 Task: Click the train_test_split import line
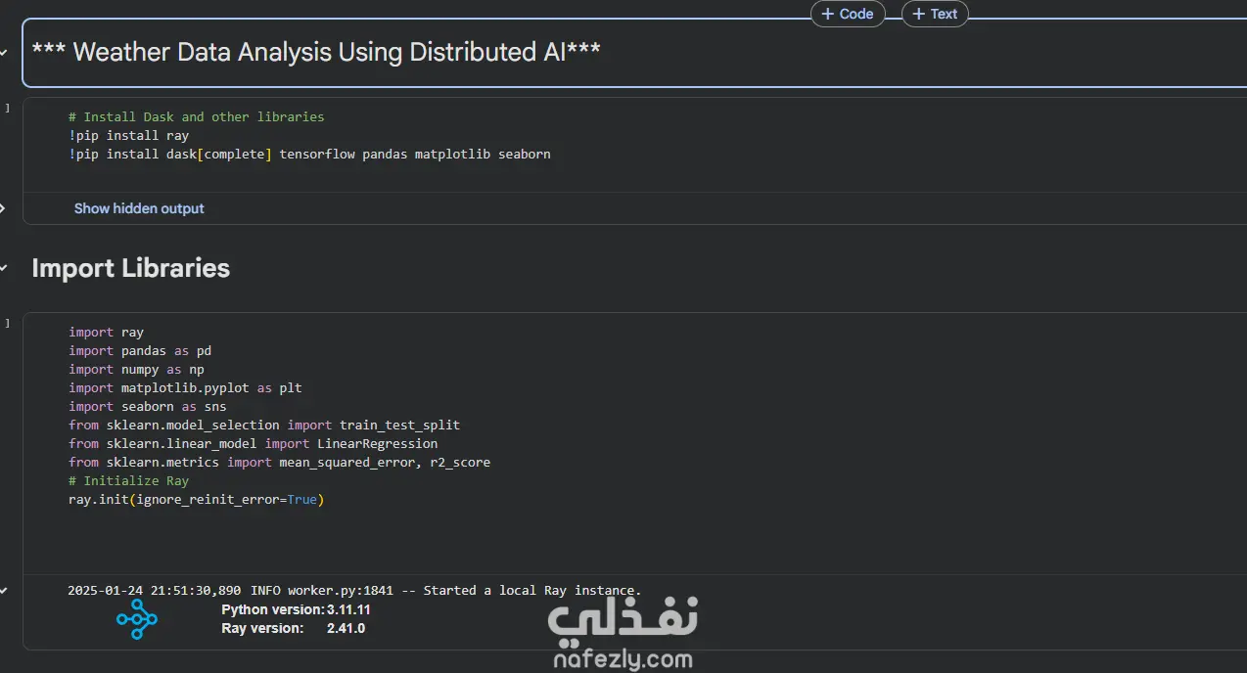(x=264, y=425)
